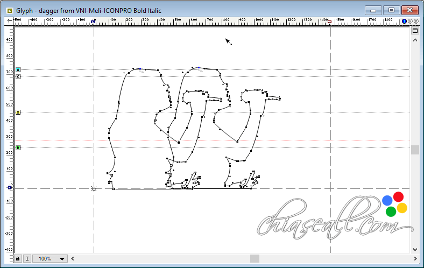Click the blue T hinting mode icon

tap(404, 22)
